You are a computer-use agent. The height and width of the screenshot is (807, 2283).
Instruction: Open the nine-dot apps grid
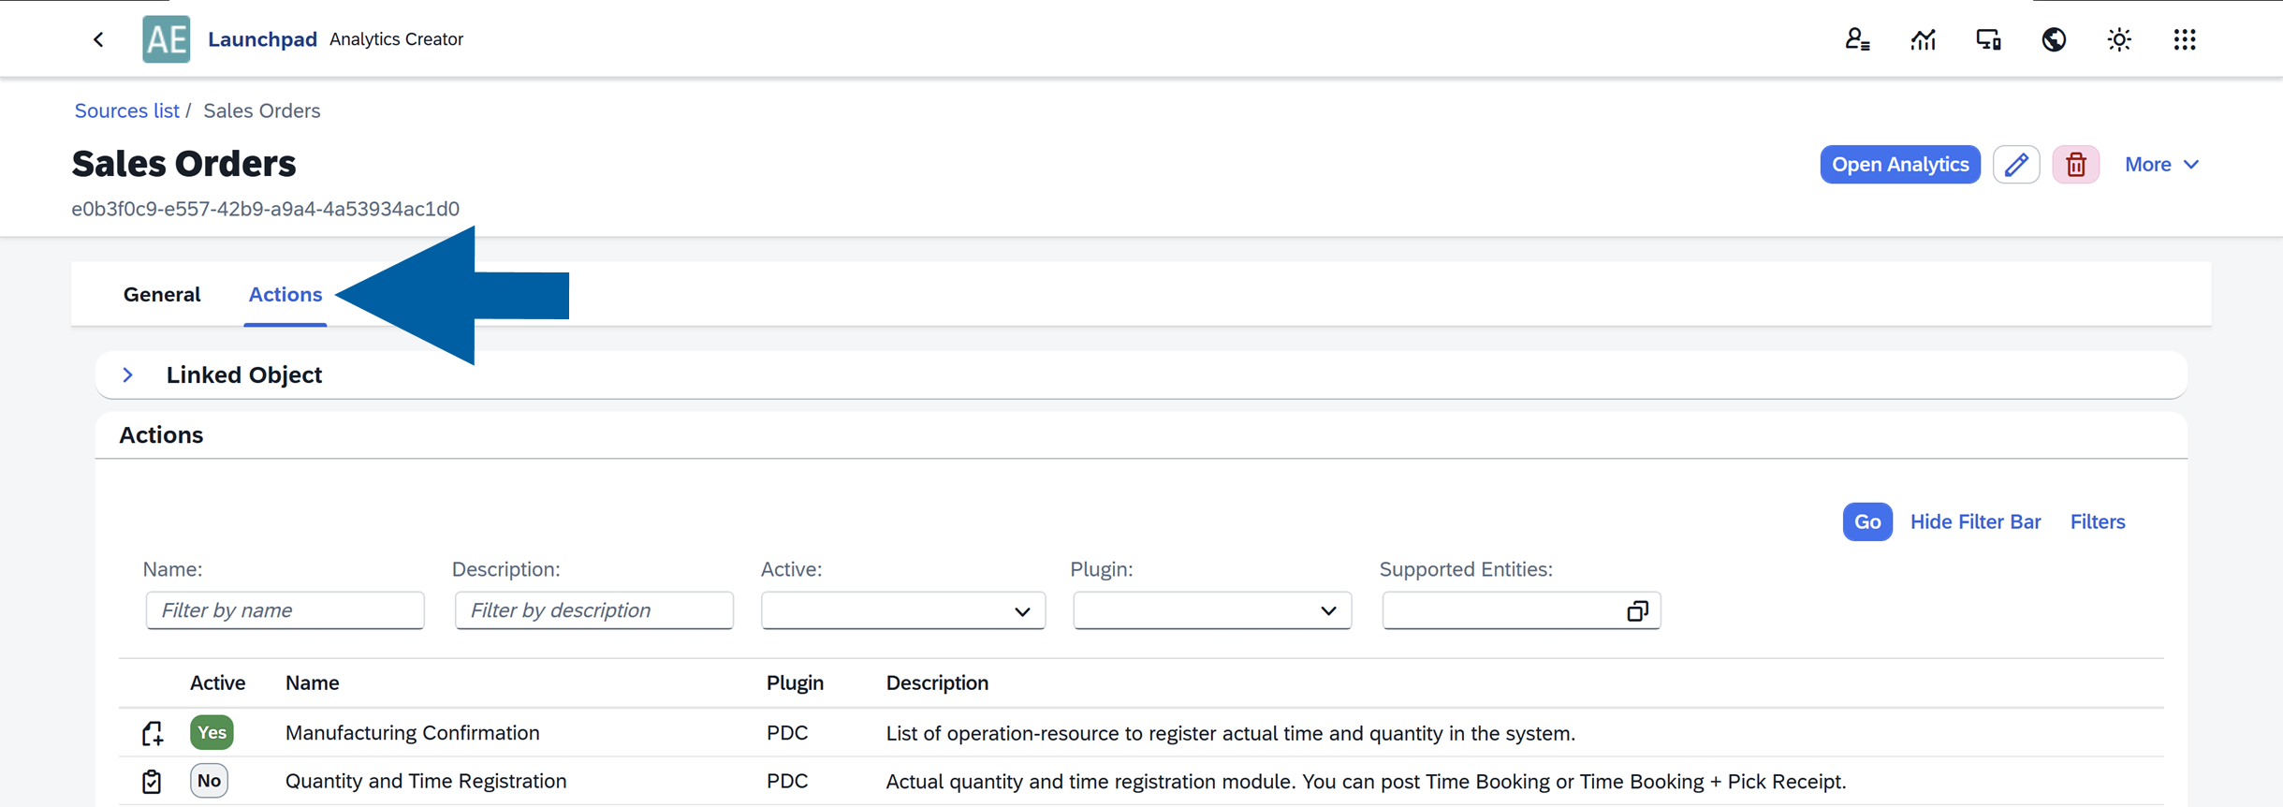tap(2185, 39)
